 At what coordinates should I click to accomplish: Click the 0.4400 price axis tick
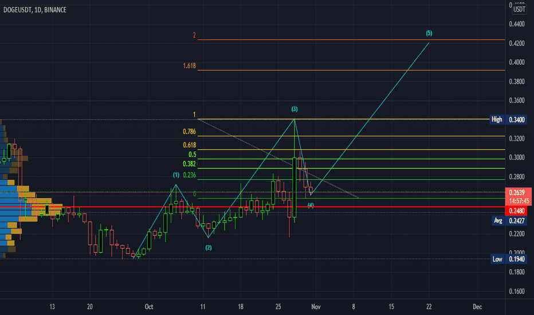[517, 24]
